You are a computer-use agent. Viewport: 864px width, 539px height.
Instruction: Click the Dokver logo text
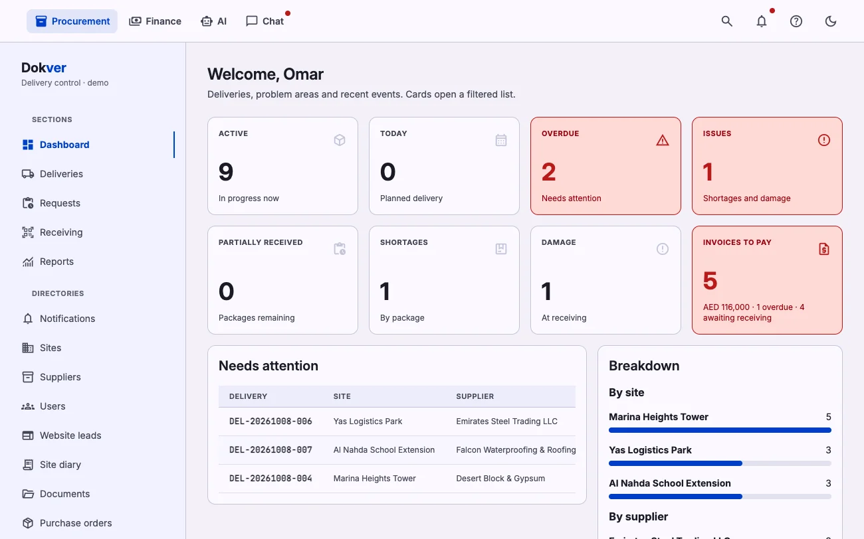44,68
